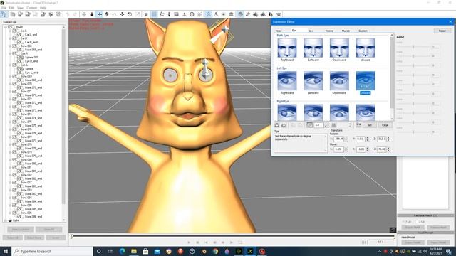Click the Set button in Expression Editor
This screenshot has height=256, width=456.
coord(369,125)
